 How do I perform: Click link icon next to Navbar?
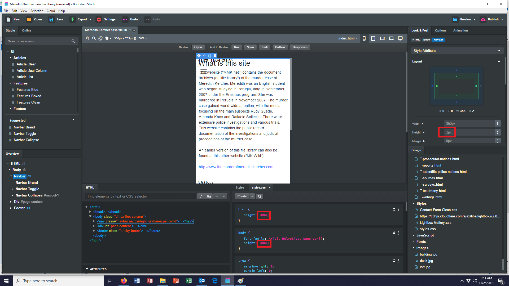tap(29, 176)
